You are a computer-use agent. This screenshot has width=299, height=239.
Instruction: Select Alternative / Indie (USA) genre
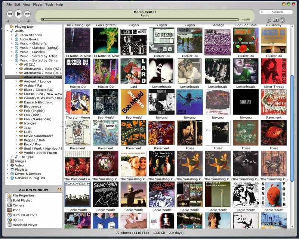click(x=43, y=77)
